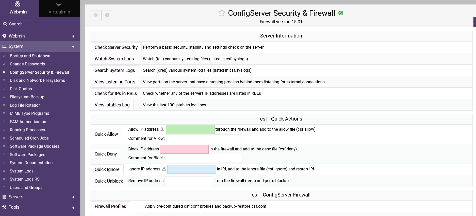Screen dimensions: 476x216
Task: Click the green firewall status check icon
Action: 341,13
